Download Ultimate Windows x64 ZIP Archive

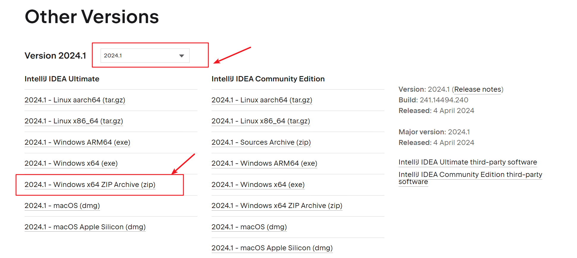(90, 185)
